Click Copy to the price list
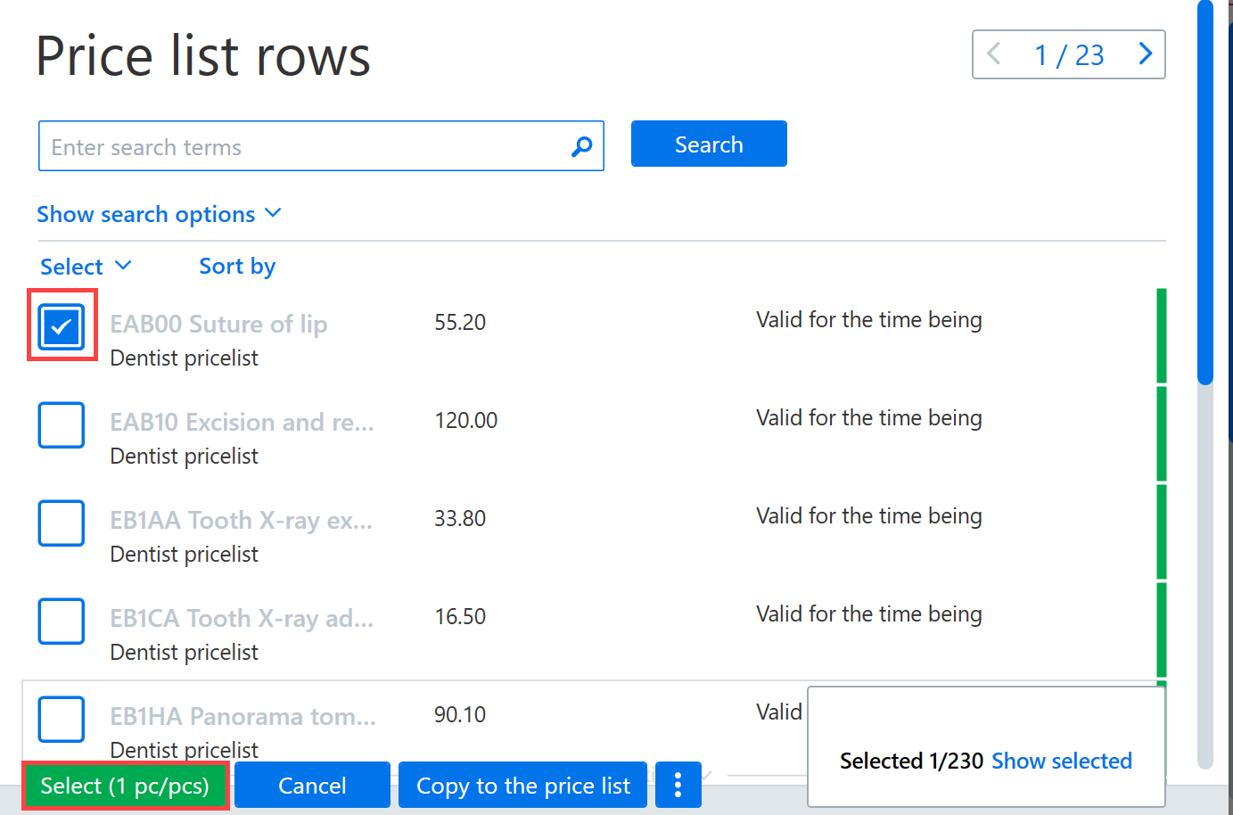The image size is (1233, 815). tap(522, 785)
